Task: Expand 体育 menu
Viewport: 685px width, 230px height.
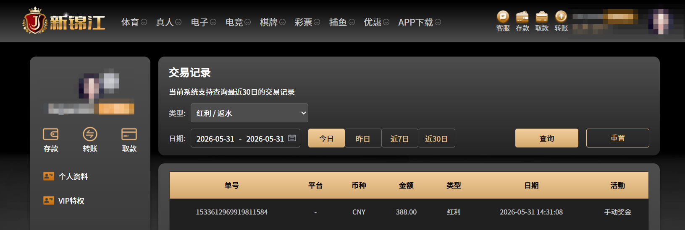Action: 134,22
